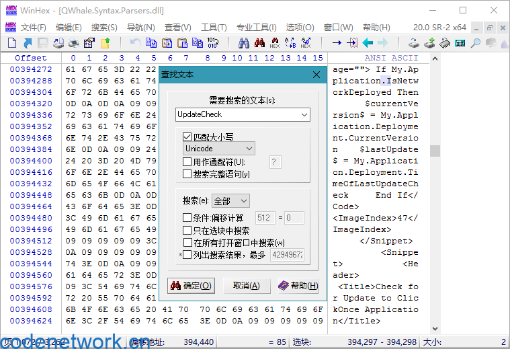Click the Undo toolbar icon
This screenshot has width=510, height=349.
coord(135,42)
